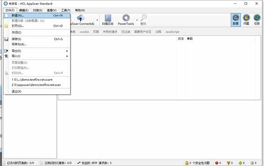264x166 pixels.
Task: Choose 新建(N)... in the File menu
Action: pyautogui.click(x=37, y=15)
